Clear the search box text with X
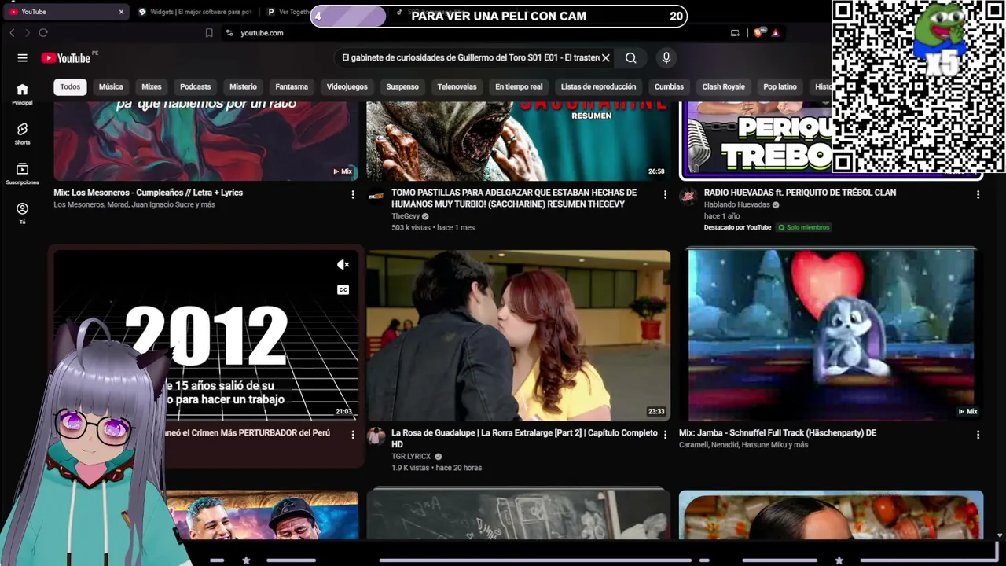Viewport: 1006px width, 566px height. click(x=606, y=57)
